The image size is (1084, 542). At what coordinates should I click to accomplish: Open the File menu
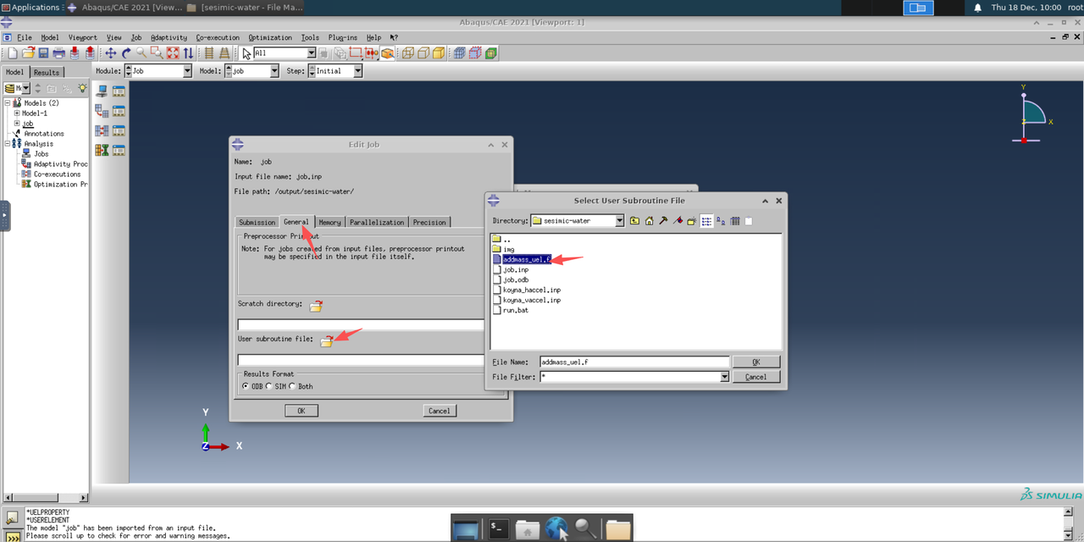pos(24,37)
